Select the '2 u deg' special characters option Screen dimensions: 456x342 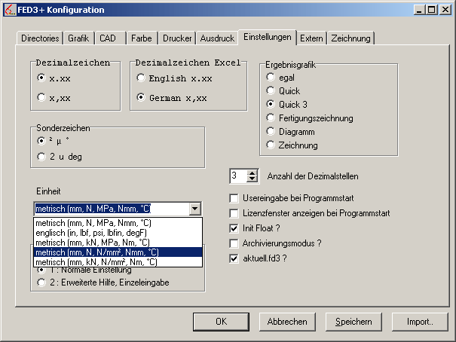[x=41, y=156]
